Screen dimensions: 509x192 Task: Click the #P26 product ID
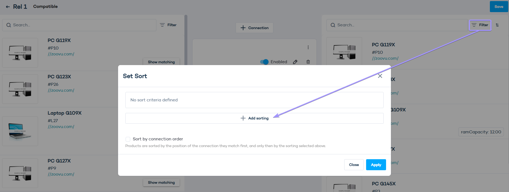53,84
